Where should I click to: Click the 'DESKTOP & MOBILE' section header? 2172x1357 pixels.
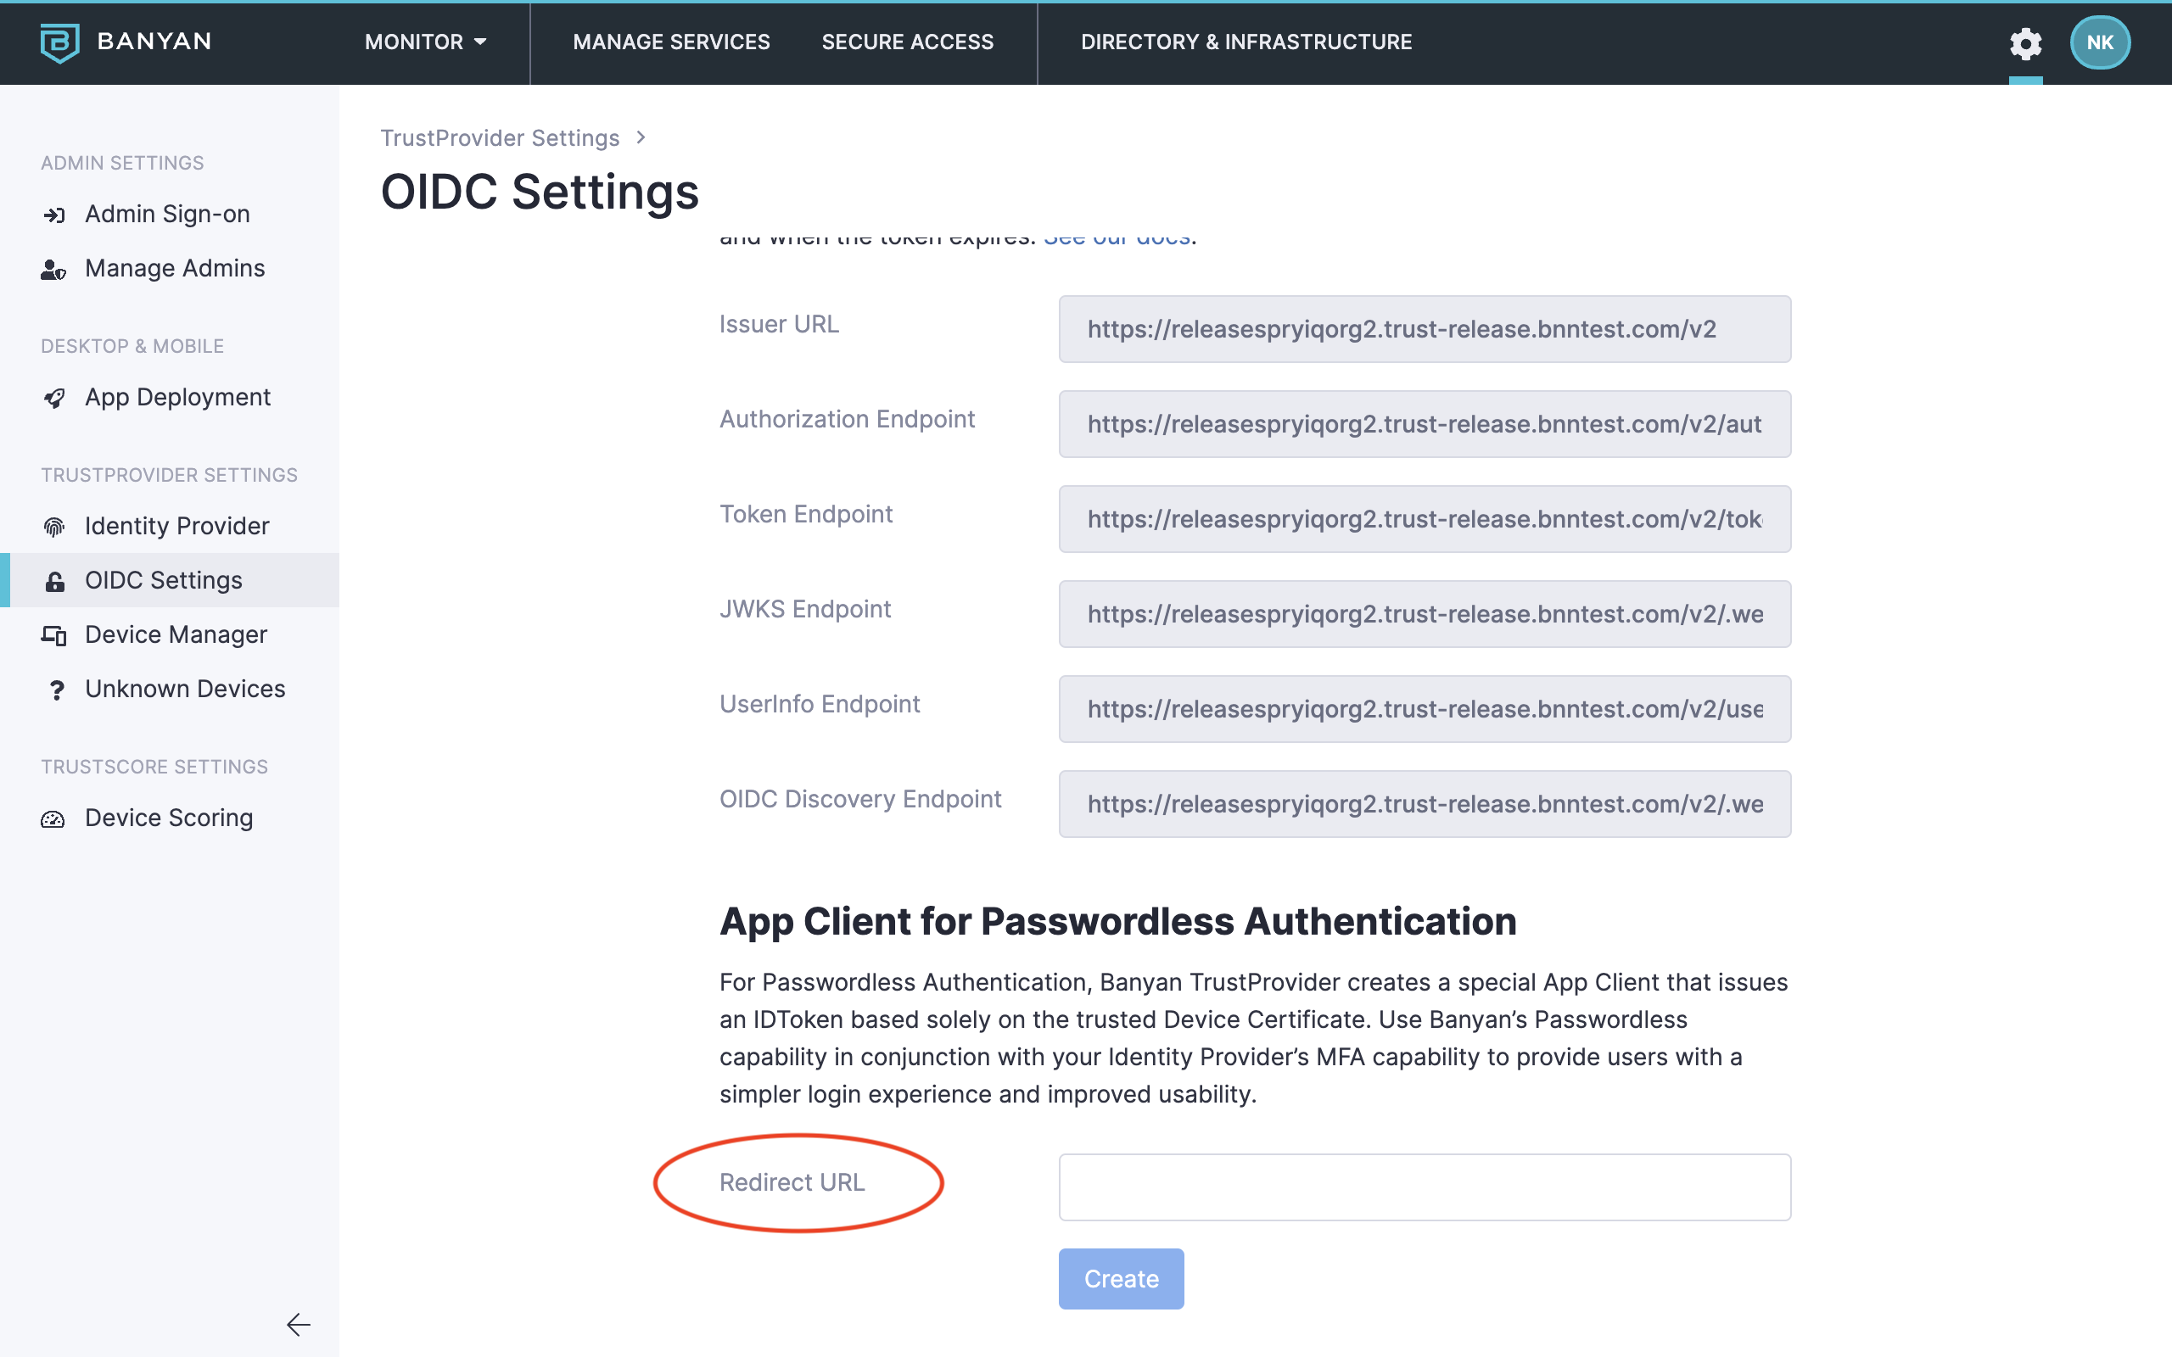tap(132, 345)
